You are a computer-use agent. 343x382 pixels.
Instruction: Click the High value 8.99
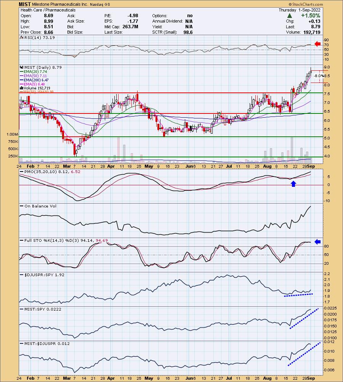[49, 21]
